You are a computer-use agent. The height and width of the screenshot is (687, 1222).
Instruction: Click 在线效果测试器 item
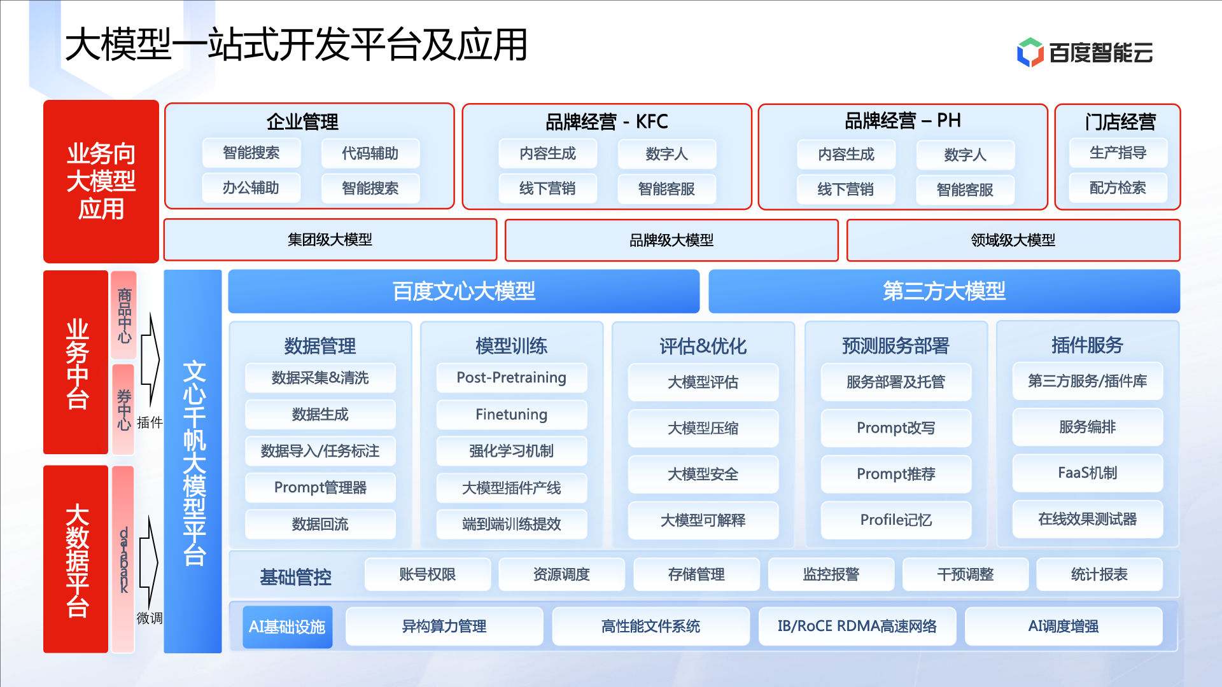[x=1088, y=519]
